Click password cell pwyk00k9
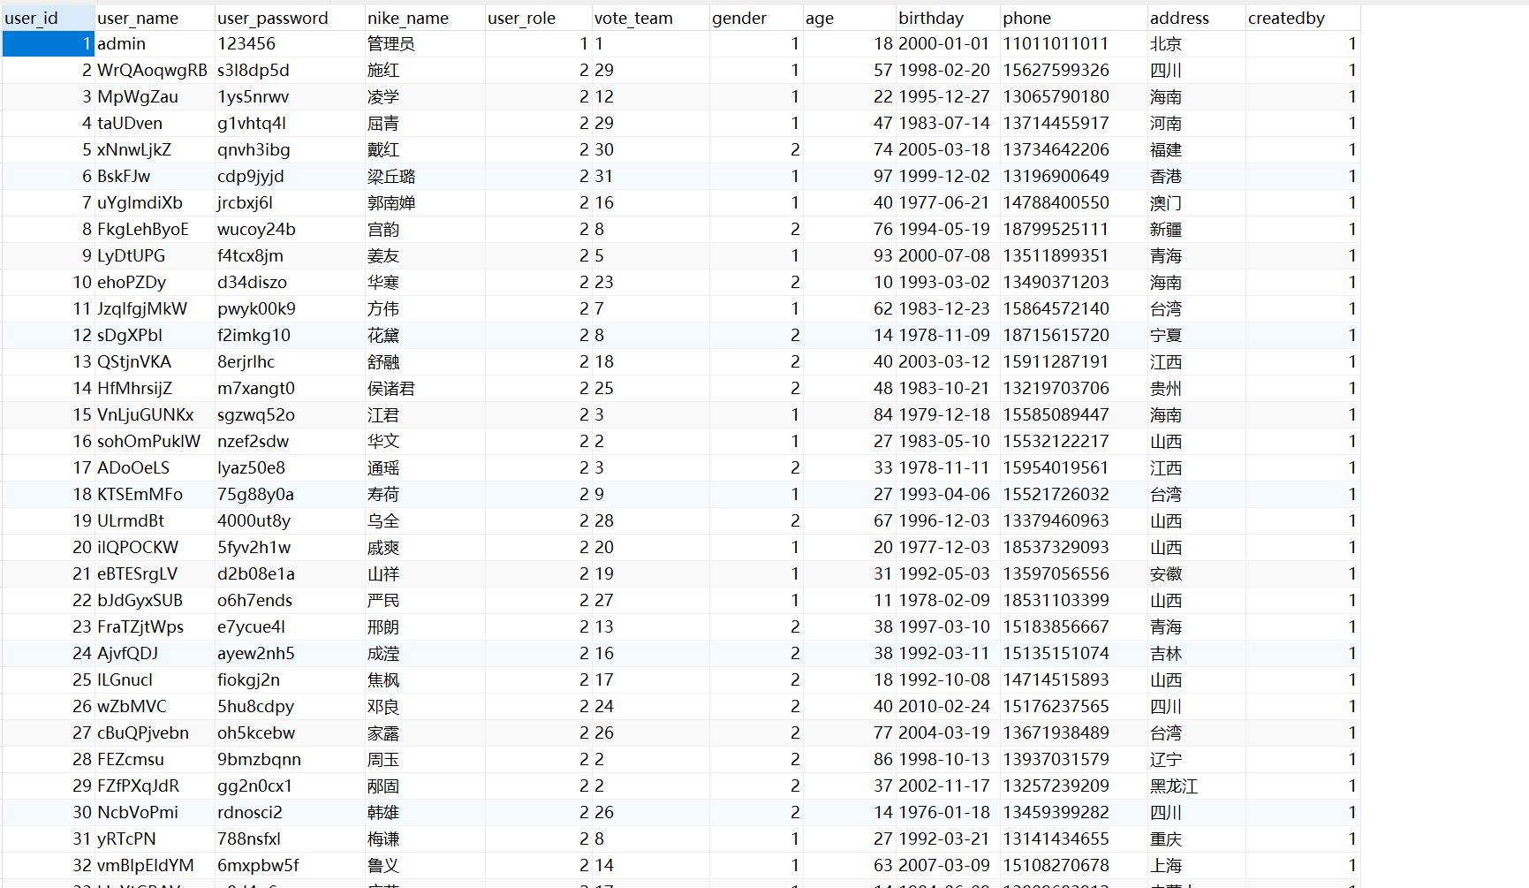 pos(289,308)
